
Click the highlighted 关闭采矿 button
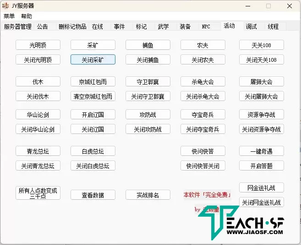point(93,59)
